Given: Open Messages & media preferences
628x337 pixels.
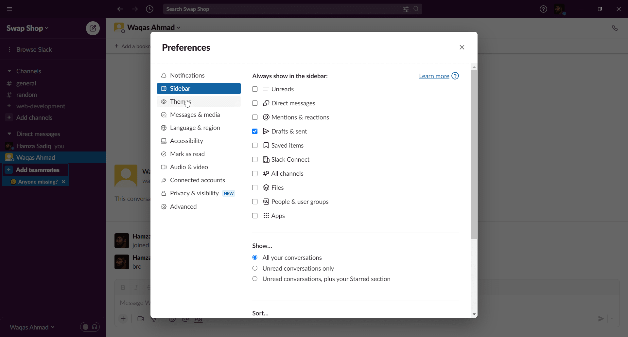Looking at the screenshot, I should click(199, 115).
